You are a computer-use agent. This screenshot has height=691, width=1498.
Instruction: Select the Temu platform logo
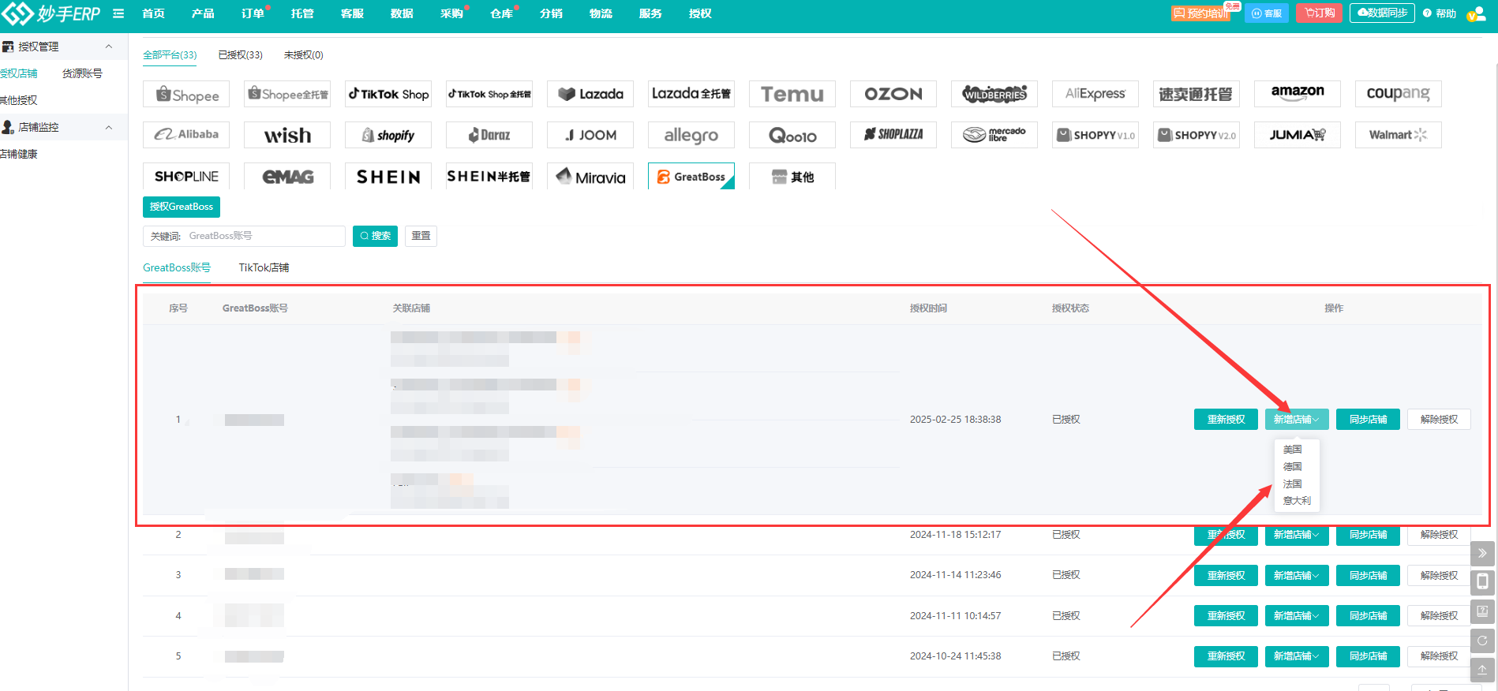(x=792, y=94)
